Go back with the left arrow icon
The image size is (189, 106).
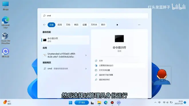tap(44, 25)
